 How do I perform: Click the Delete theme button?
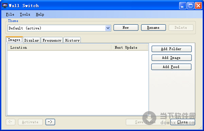(x=181, y=28)
